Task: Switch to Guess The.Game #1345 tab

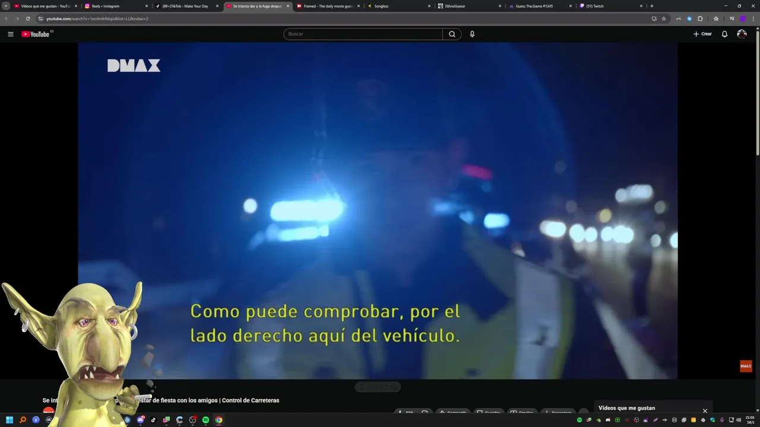Action: coord(540,6)
